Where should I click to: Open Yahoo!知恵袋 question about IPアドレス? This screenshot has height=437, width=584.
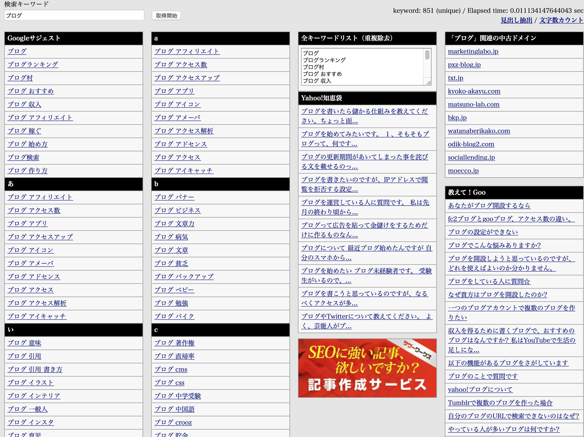point(365,184)
